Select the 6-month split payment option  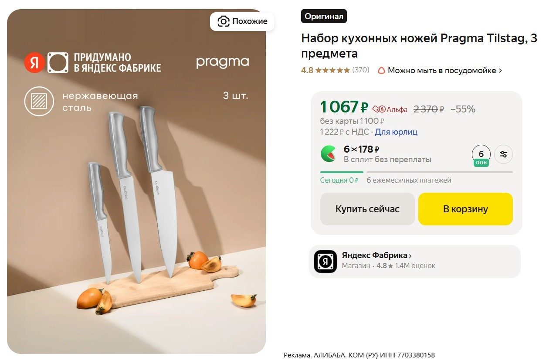[x=481, y=156]
